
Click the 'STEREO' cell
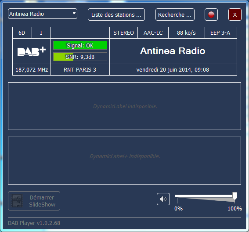coord(123,33)
